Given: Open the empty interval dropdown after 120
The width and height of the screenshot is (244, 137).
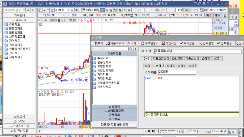Looking at the screenshot, I should [x=173, y=10].
